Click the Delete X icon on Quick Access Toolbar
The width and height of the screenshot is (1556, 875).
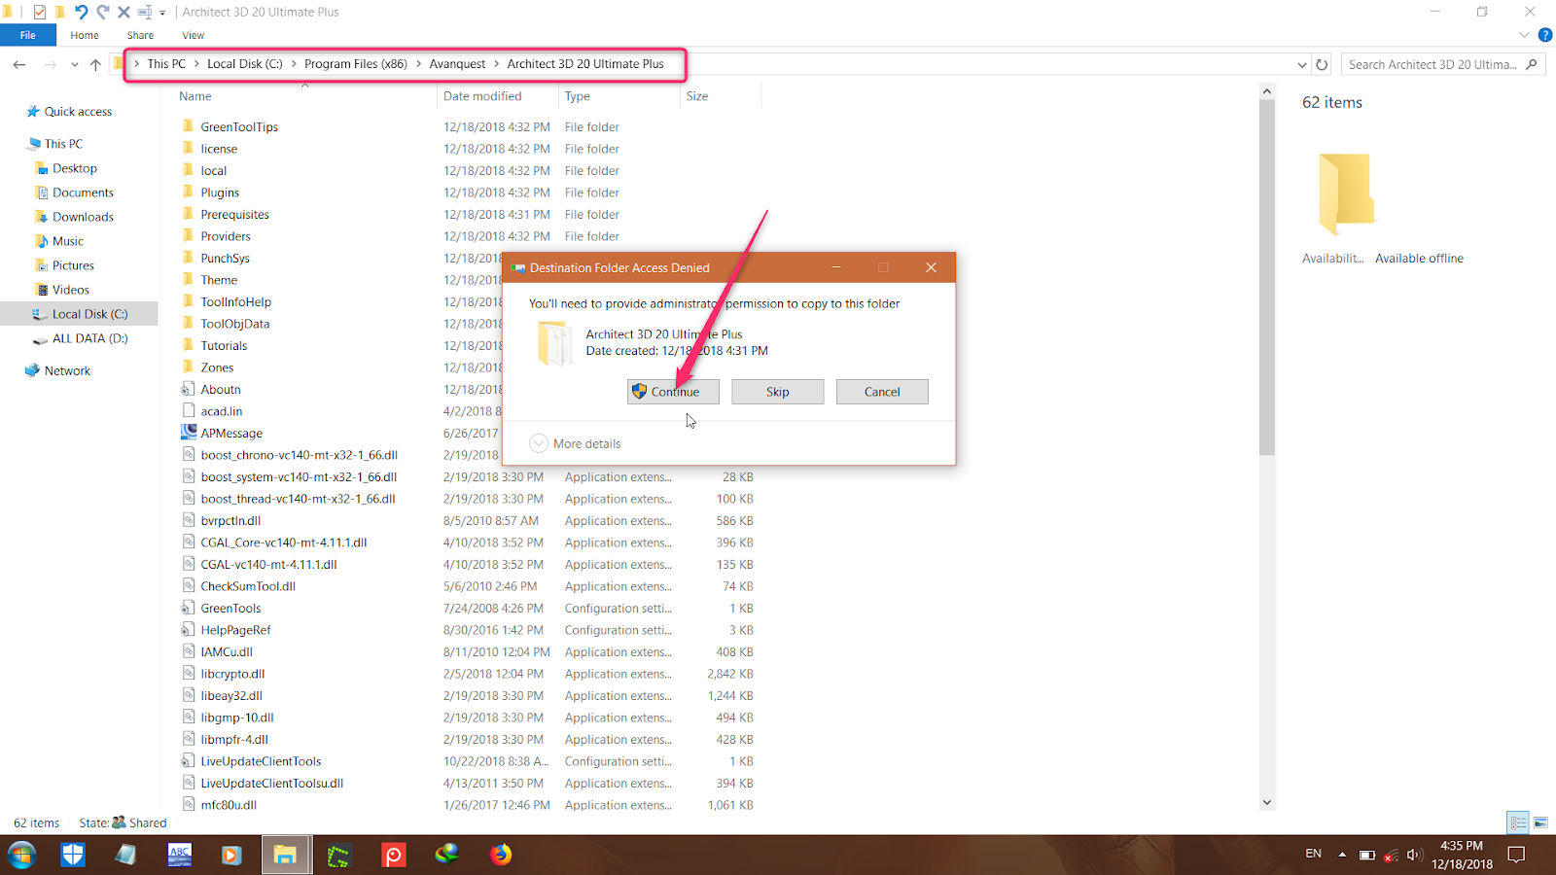[124, 12]
